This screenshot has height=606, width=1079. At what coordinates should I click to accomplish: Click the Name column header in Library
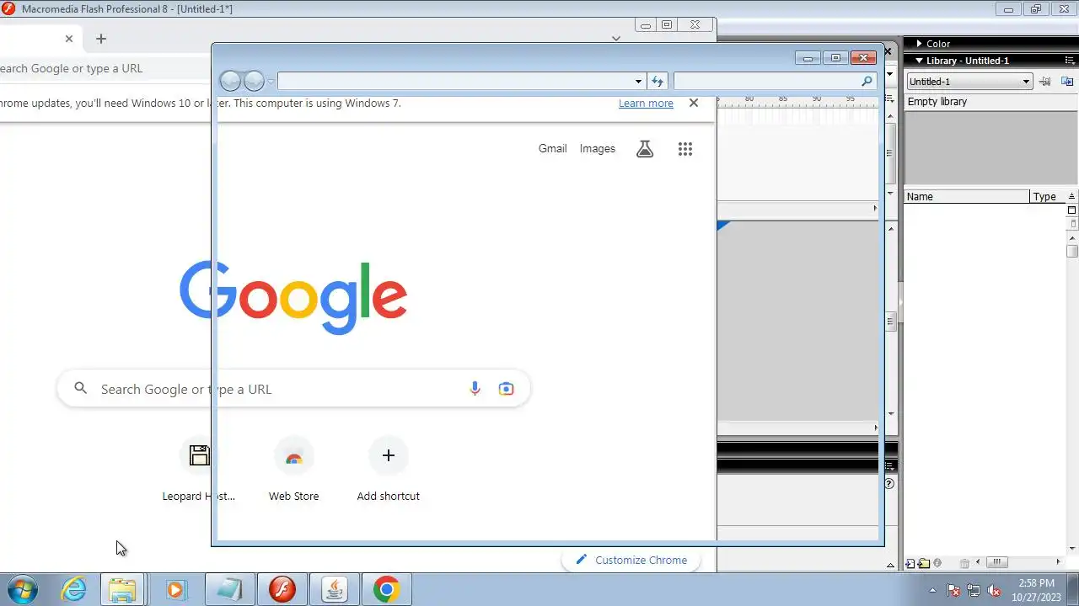point(967,196)
